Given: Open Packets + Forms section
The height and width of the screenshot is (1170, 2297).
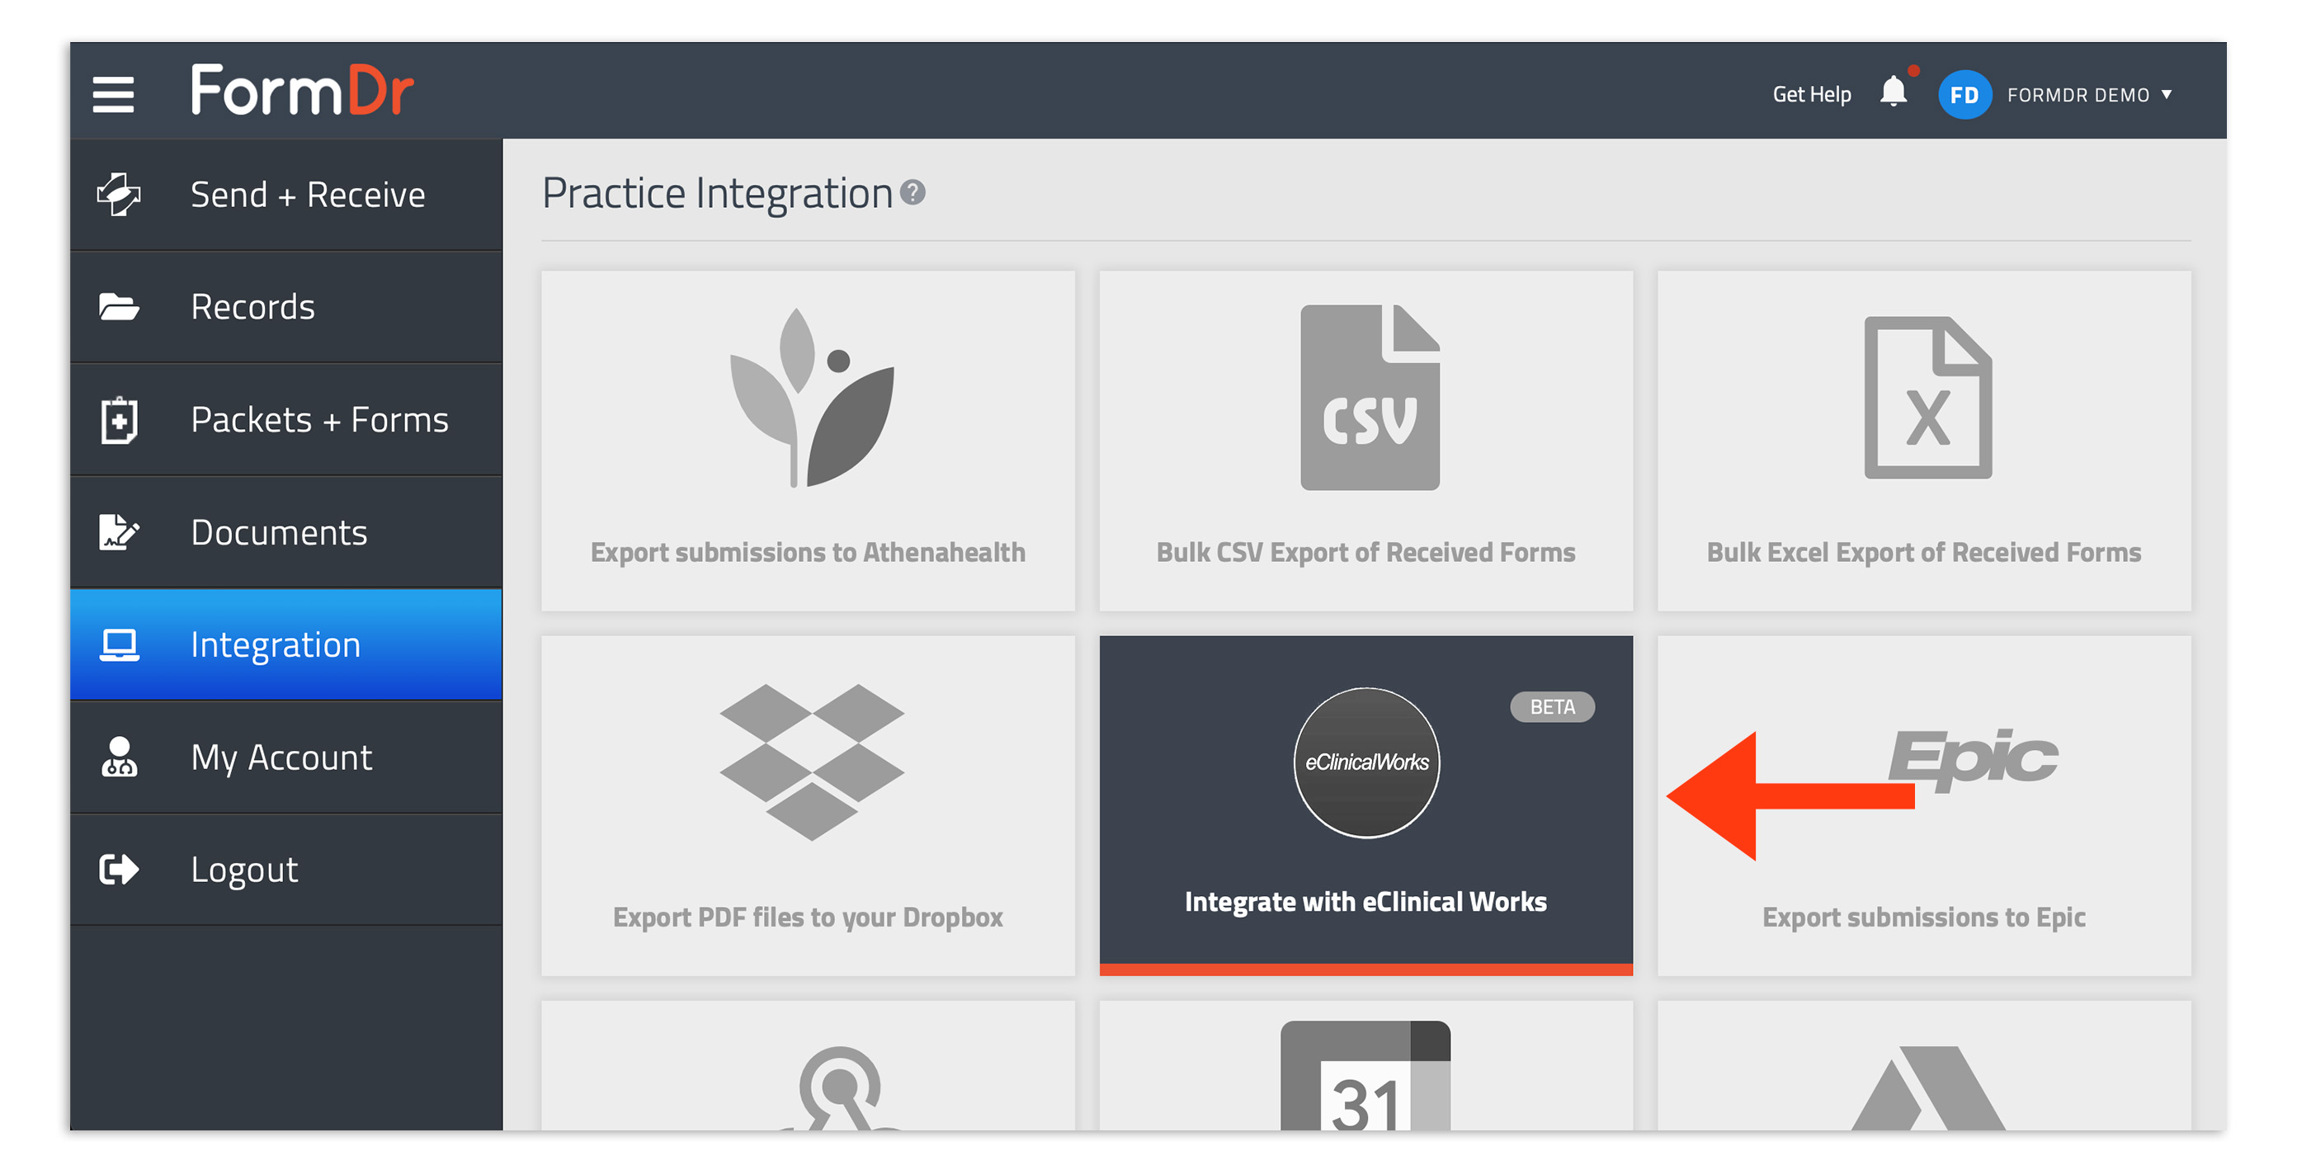Looking at the screenshot, I should point(286,419).
